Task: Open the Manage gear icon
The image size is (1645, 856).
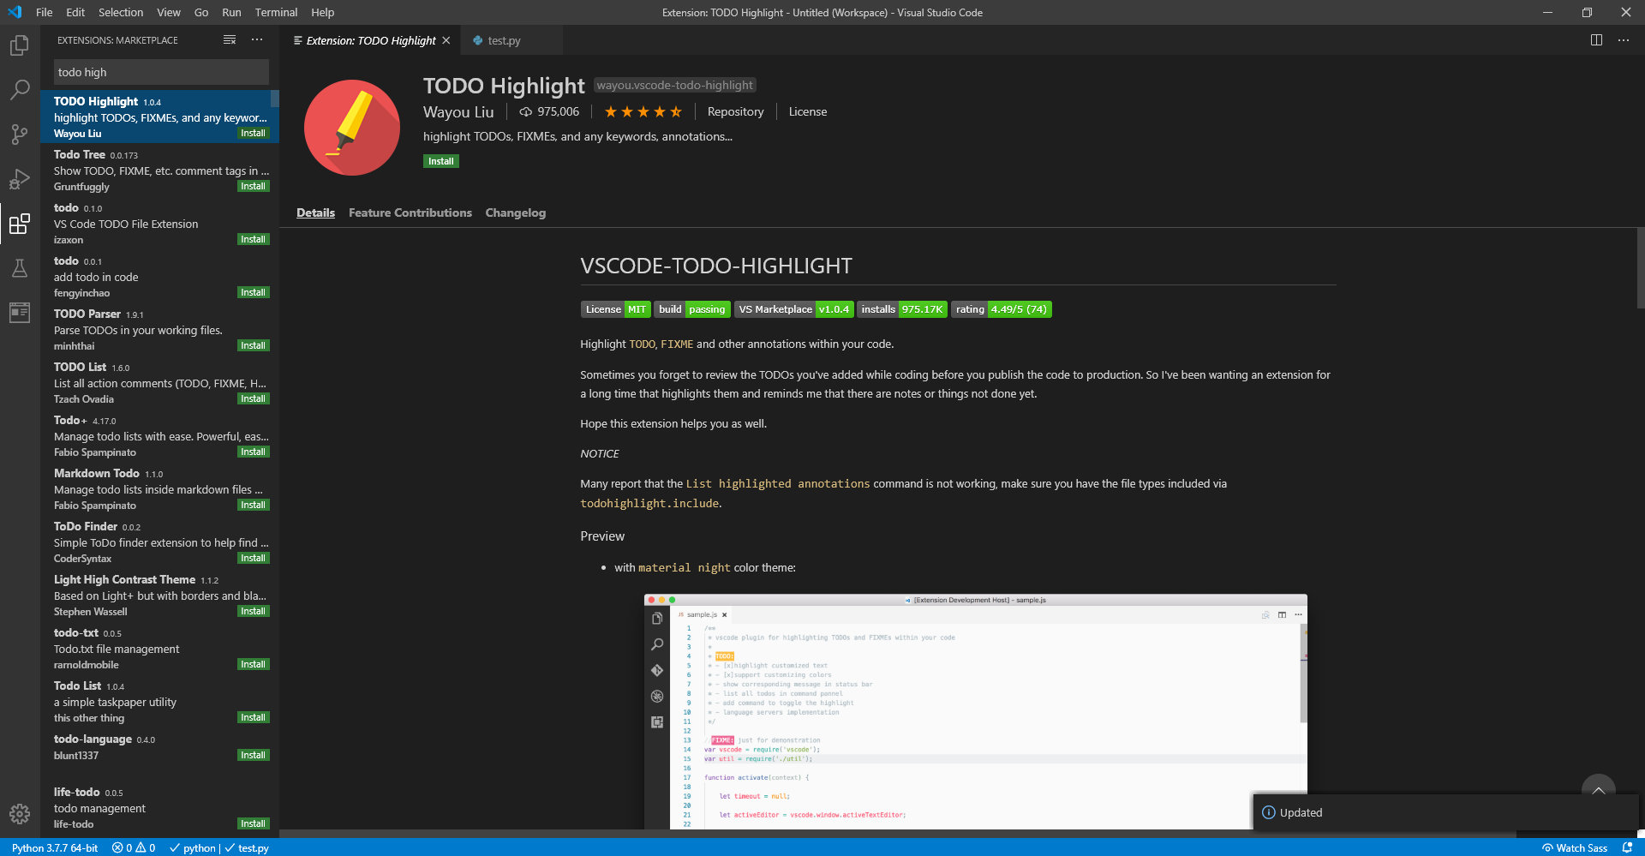Action: click(x=20, y=814)
